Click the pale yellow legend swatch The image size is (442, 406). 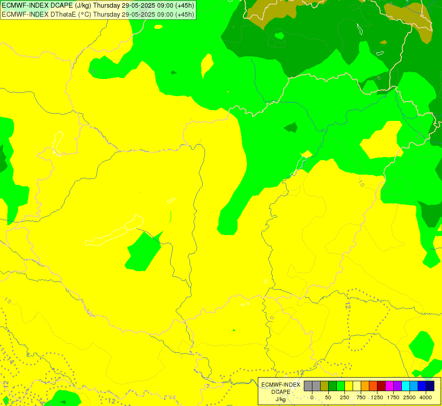pos(357,386)
